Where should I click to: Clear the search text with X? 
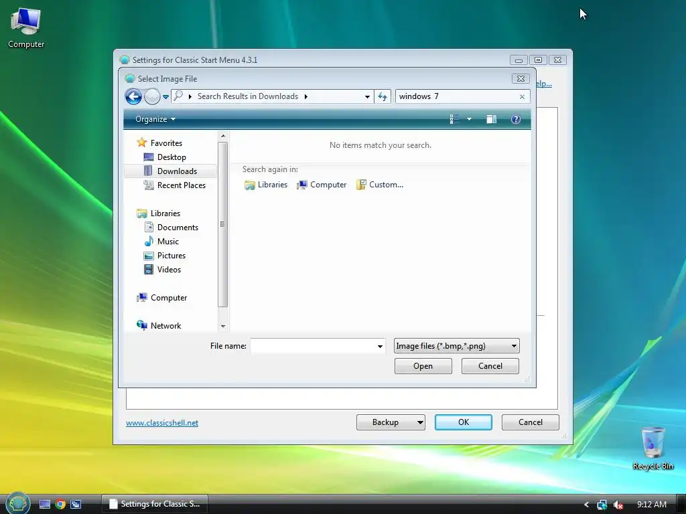click(x=522, y=96)
